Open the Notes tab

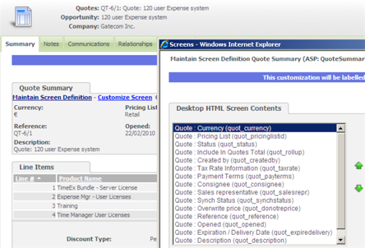51,44
